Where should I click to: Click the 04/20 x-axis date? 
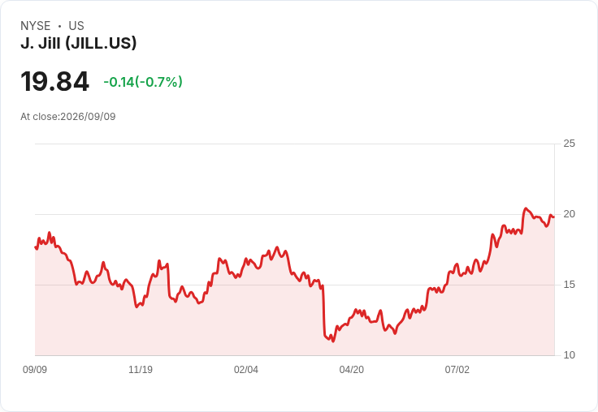click(351, 370)
